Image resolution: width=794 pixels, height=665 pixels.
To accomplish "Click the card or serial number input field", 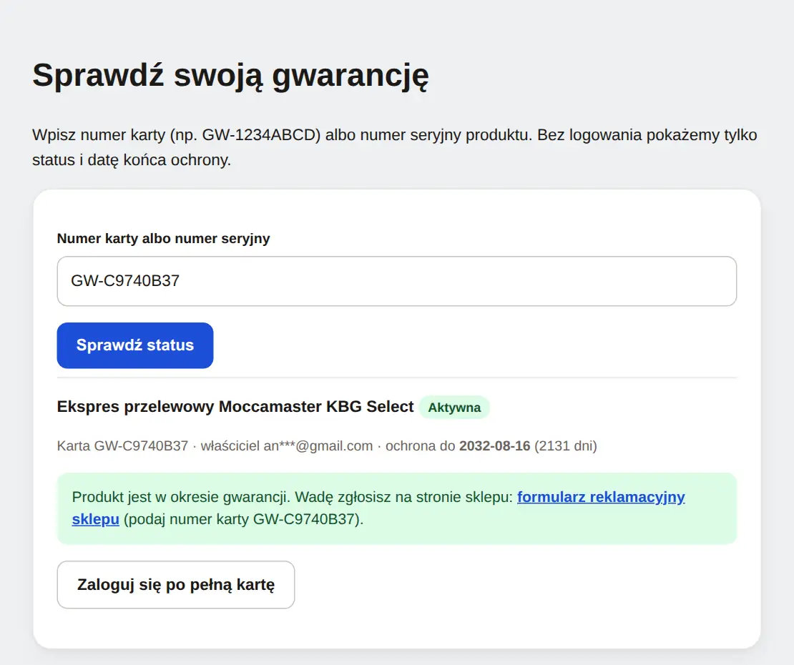I will pos(396,281).
